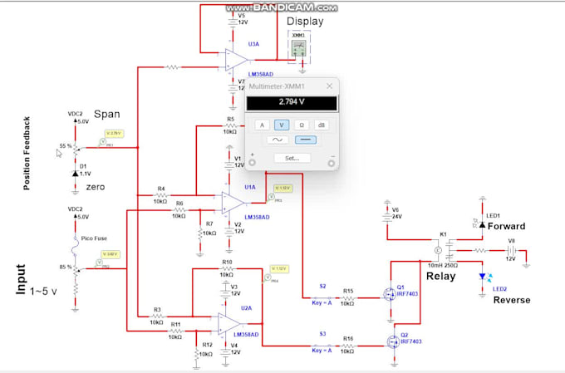Viewport: 565px width, 373px height.
Task: Select the PR4 probe voltage readout near R10
Action: tap(279, 269)
